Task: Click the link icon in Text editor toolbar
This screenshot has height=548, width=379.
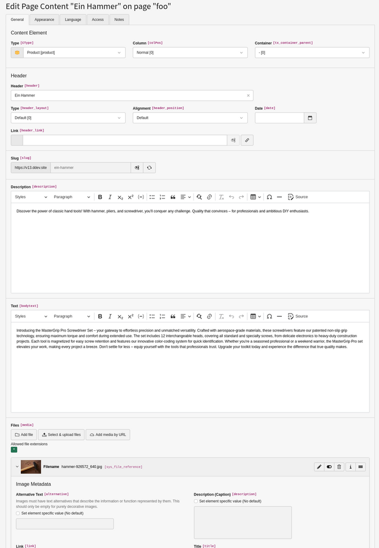Action: (209, 317)
